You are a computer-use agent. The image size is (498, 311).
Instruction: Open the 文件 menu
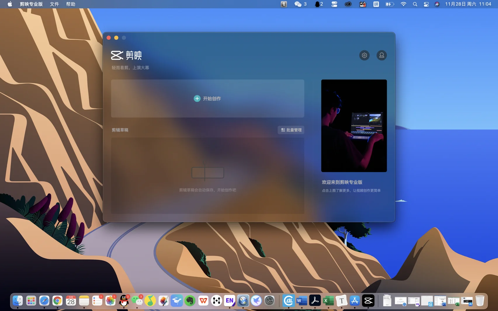pyautogui.click(x=54, y=4)
